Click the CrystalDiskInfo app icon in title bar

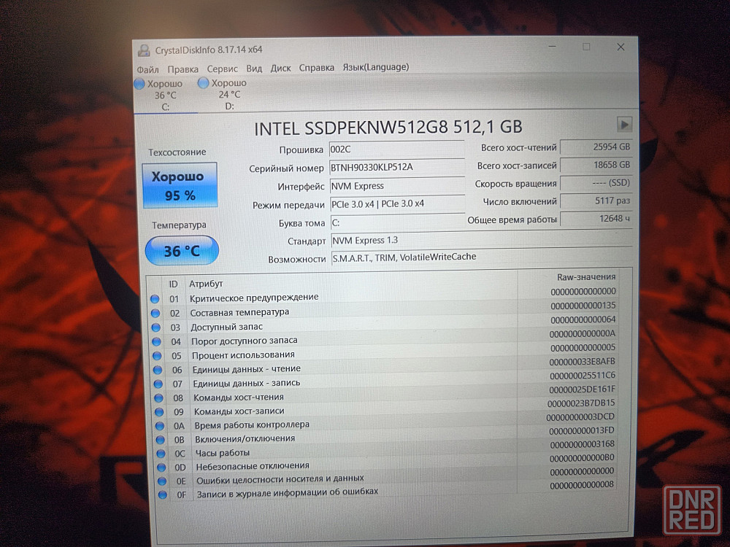144,50
